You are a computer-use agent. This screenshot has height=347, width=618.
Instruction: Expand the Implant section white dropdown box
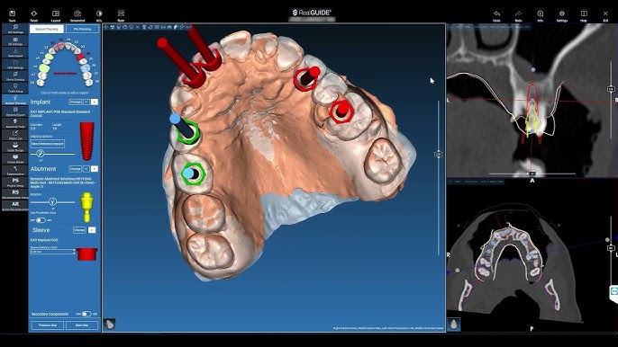pyautogui.click(x=95, y=102)
